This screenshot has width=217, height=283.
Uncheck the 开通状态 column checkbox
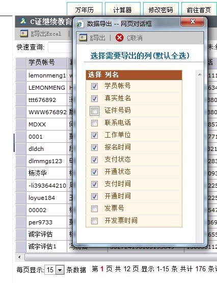[94, 172]
